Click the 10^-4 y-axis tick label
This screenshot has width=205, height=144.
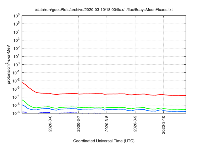click(x=16, y=97)
